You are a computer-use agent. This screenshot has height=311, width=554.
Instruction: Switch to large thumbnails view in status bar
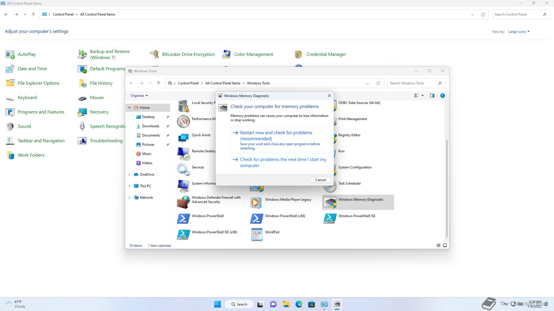pyautogui.click(x=445, y=245)
